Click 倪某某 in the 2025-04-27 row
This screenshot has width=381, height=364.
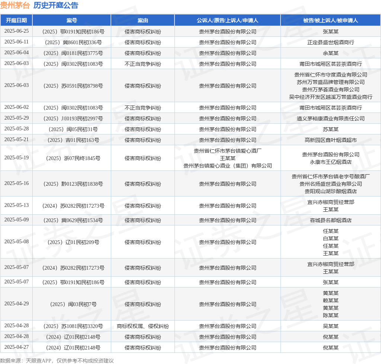(x=330, y=348)
